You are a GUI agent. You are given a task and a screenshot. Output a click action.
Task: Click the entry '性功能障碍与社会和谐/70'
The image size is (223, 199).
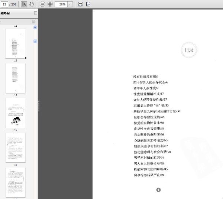click(x=152, y=152)
